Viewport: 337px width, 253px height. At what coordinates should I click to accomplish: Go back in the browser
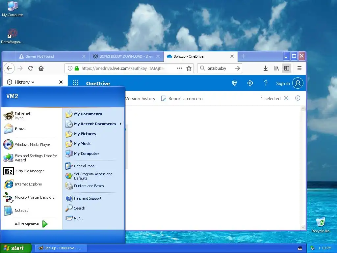click(x=9, y=68)
